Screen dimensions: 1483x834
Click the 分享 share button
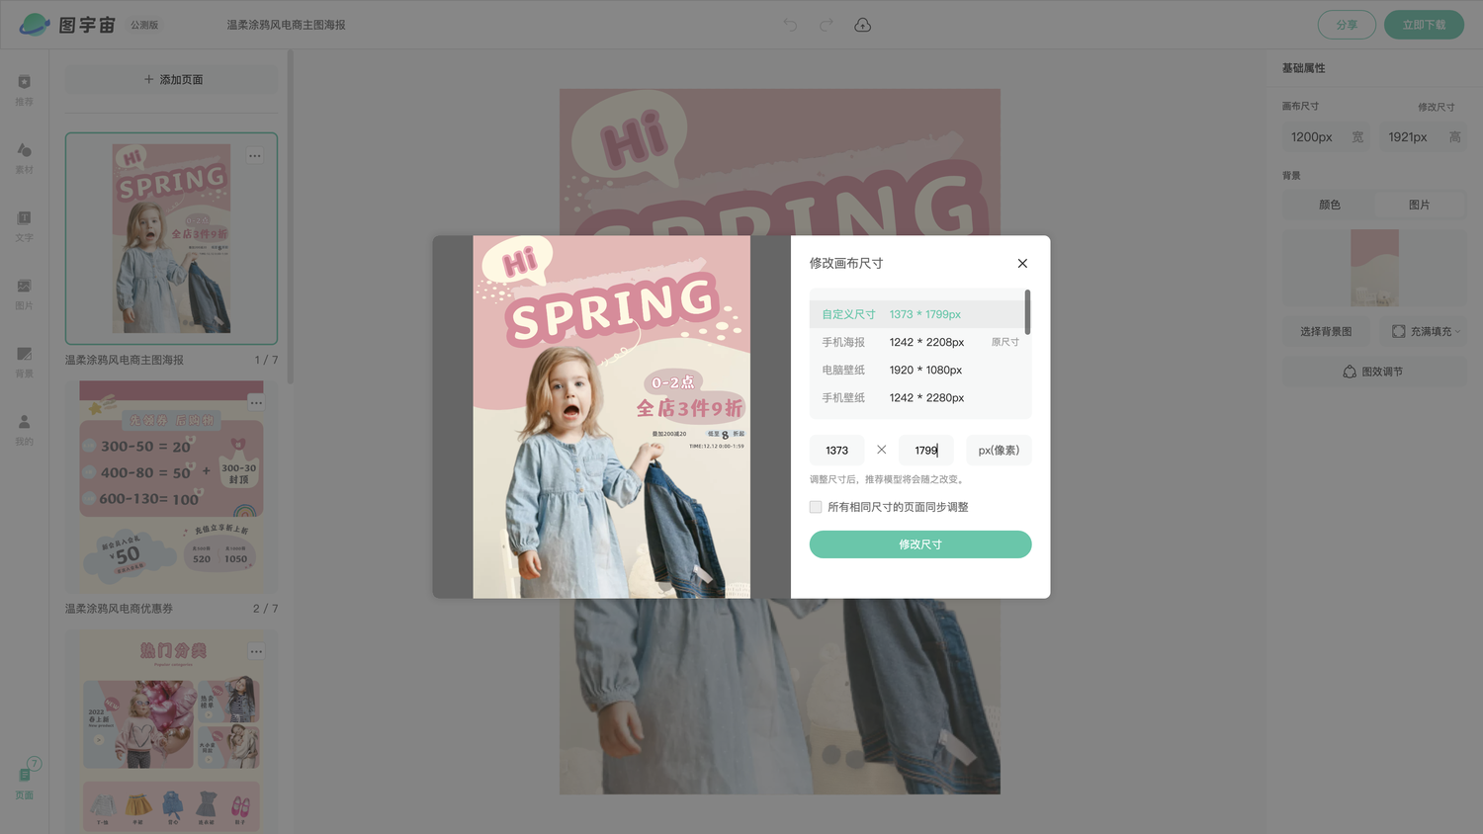click(x=1347, y=25)
